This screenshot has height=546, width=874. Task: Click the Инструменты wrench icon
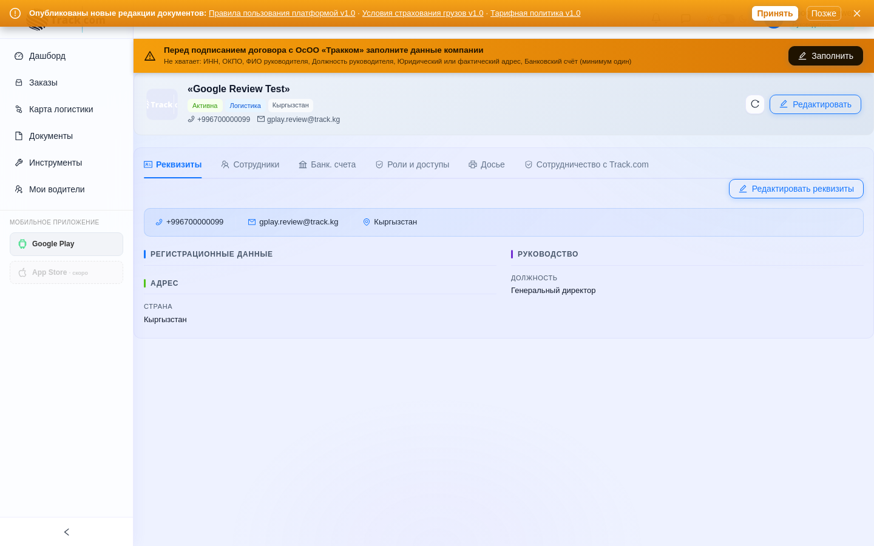19,163
